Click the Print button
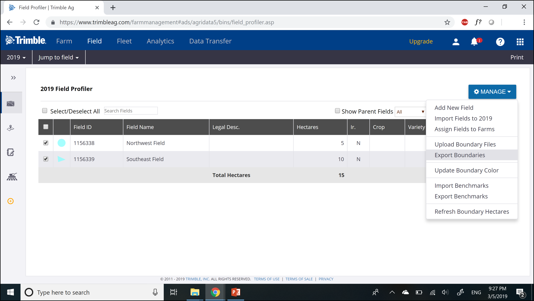 coord(517,57)
